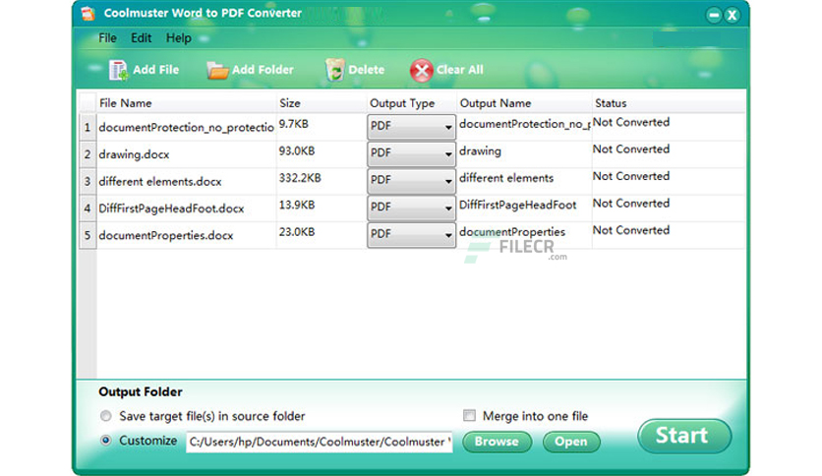Click Not Converted status for documentProperties.docx
The width and height of the screenshot is (822, 476).
(631, 230)
